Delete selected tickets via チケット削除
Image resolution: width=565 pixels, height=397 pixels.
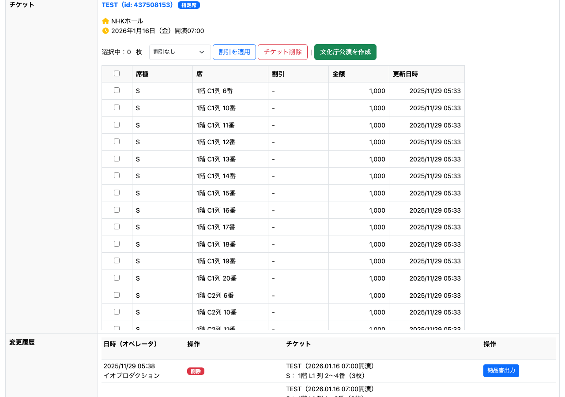click(282, 52)
